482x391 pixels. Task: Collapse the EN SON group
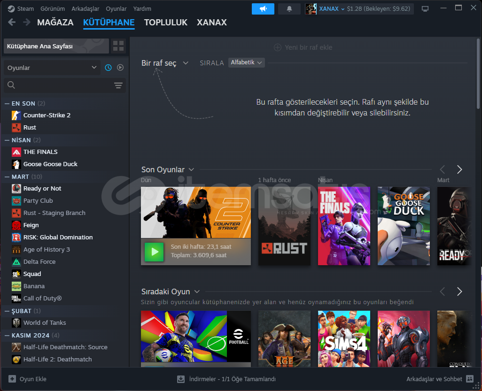point(7,104)
